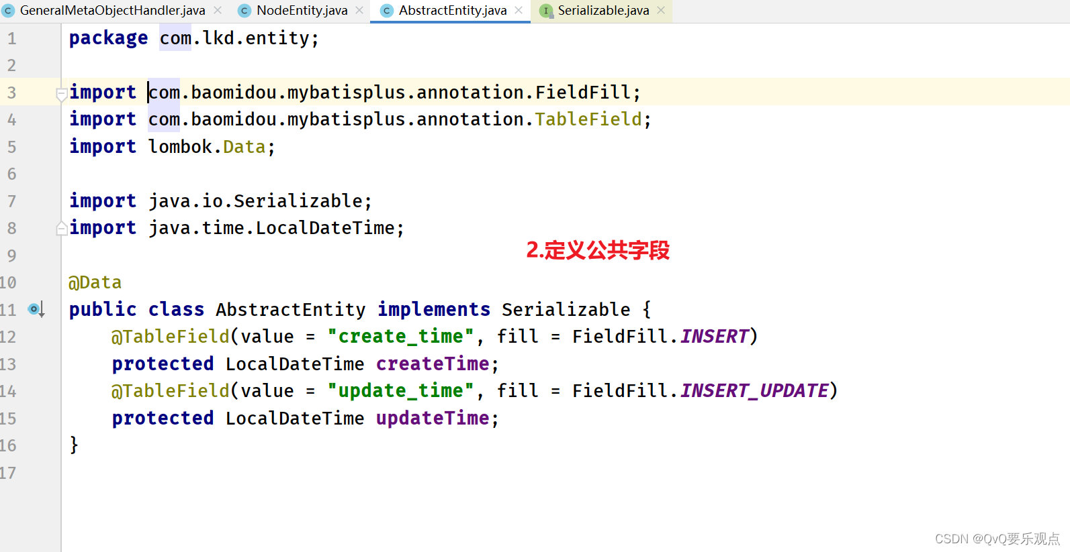The width and height of the screenshot is (1070, 552).
Task: Click the class icon on GeneralMetaObjectHandler.java tab
Action: (9, 11)
